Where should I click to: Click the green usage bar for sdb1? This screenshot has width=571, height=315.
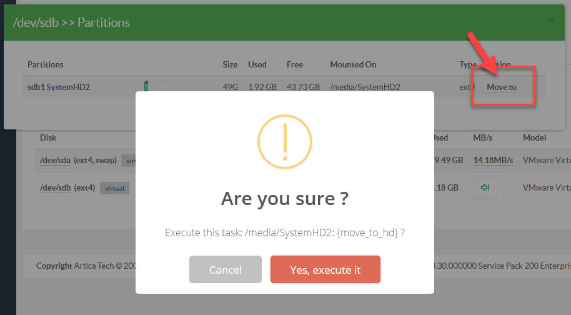146,87
